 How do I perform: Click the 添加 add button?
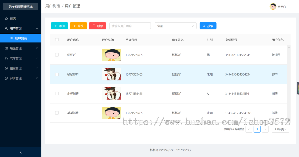pos(59,26)
